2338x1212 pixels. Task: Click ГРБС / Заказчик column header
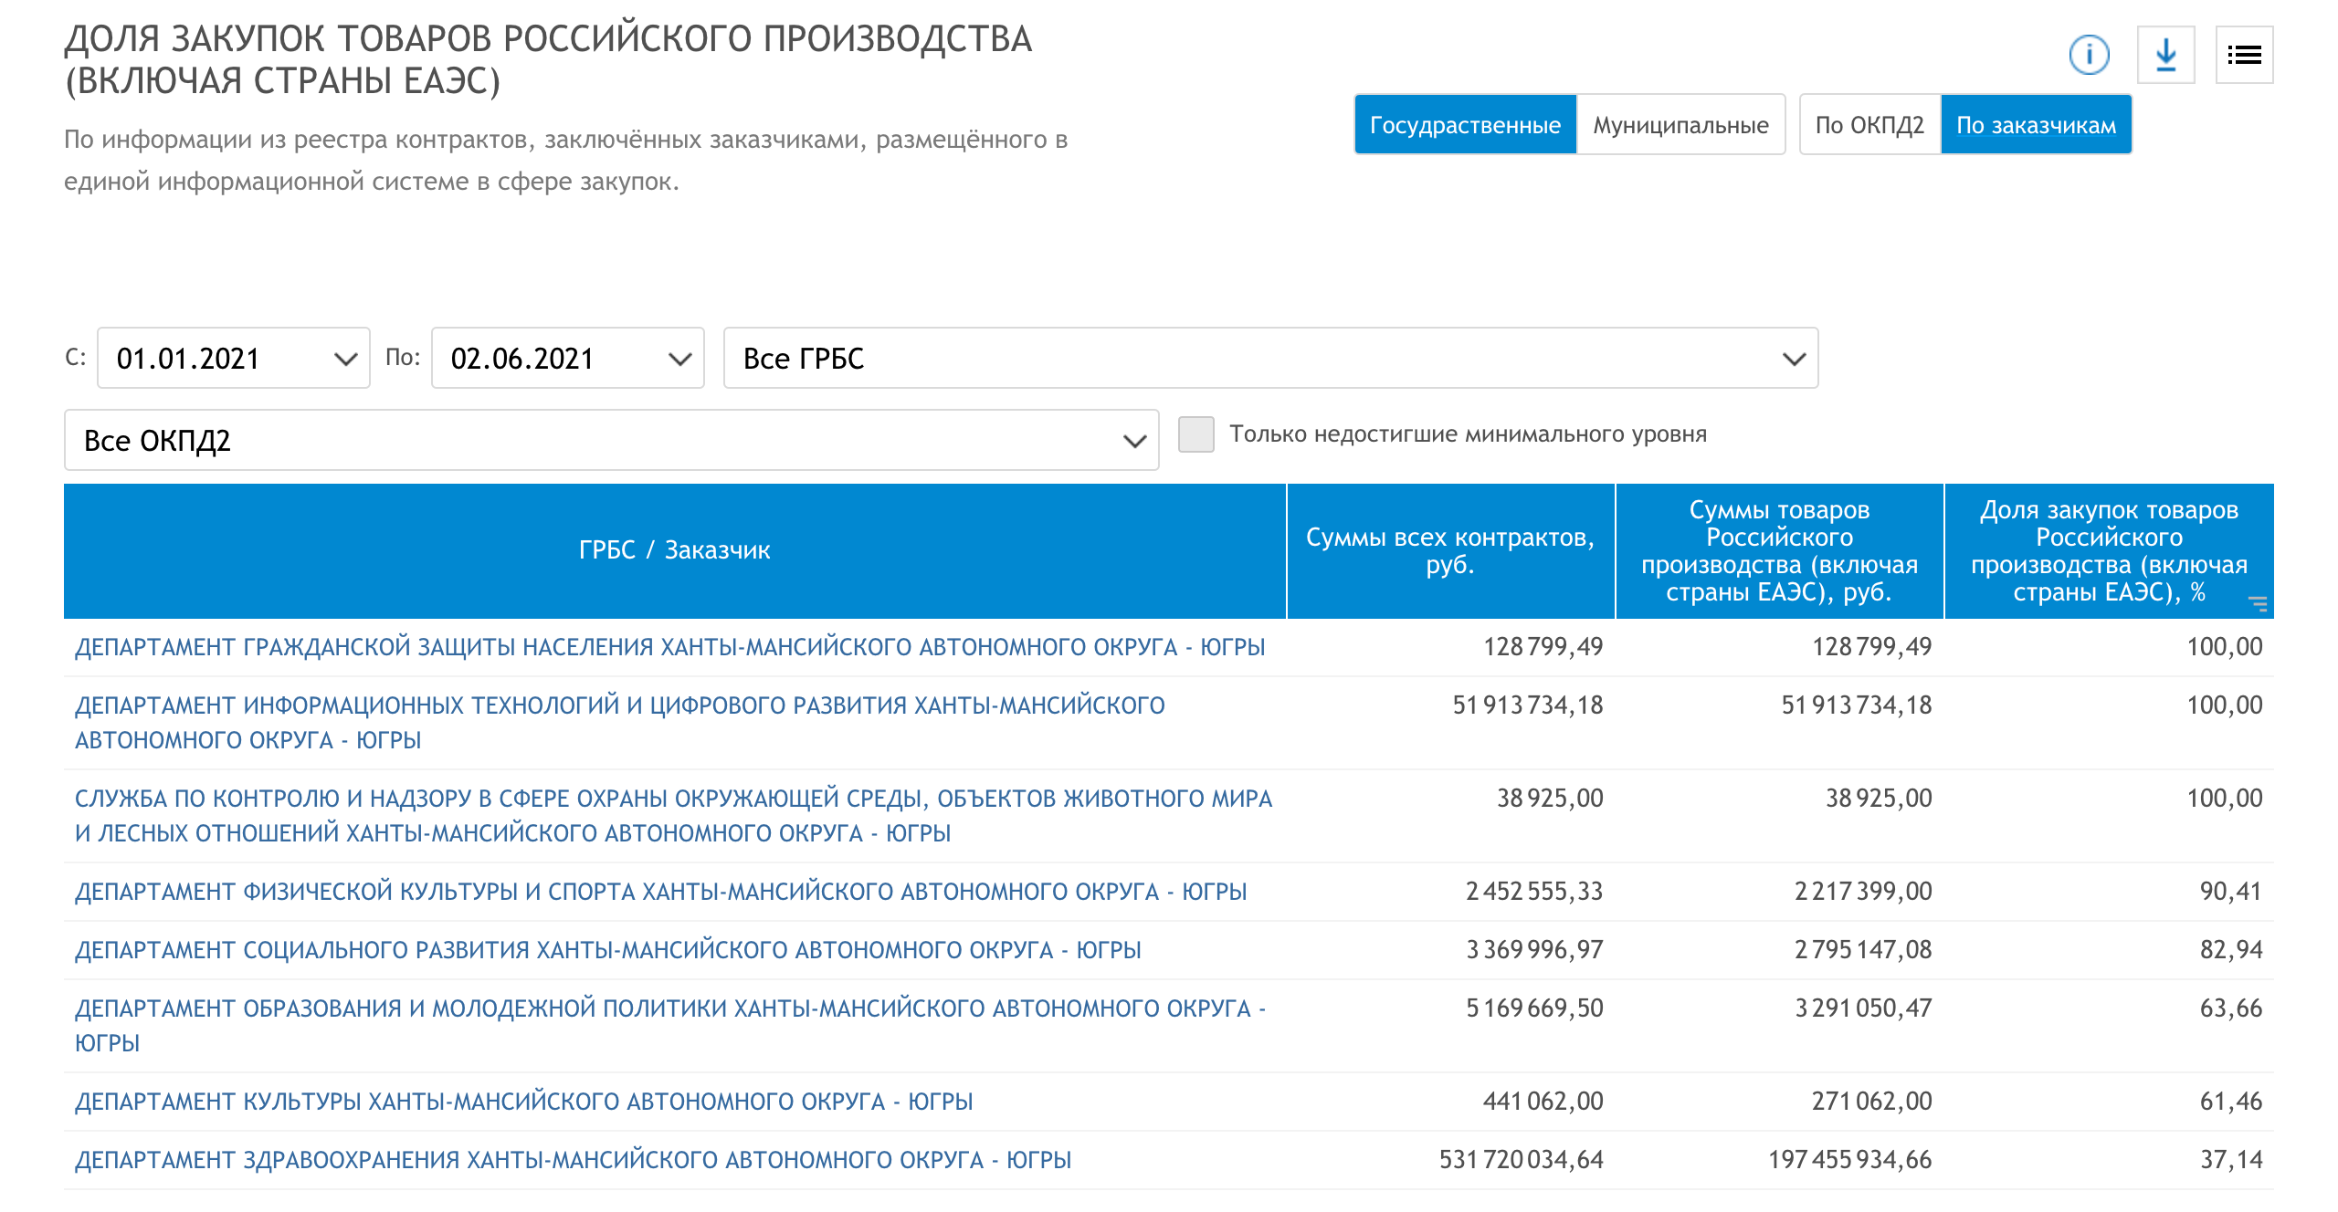[x=675, y=550]
